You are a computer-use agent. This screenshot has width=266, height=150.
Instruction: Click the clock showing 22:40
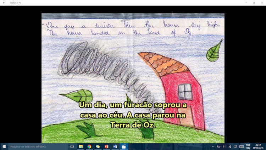(258, 146)
